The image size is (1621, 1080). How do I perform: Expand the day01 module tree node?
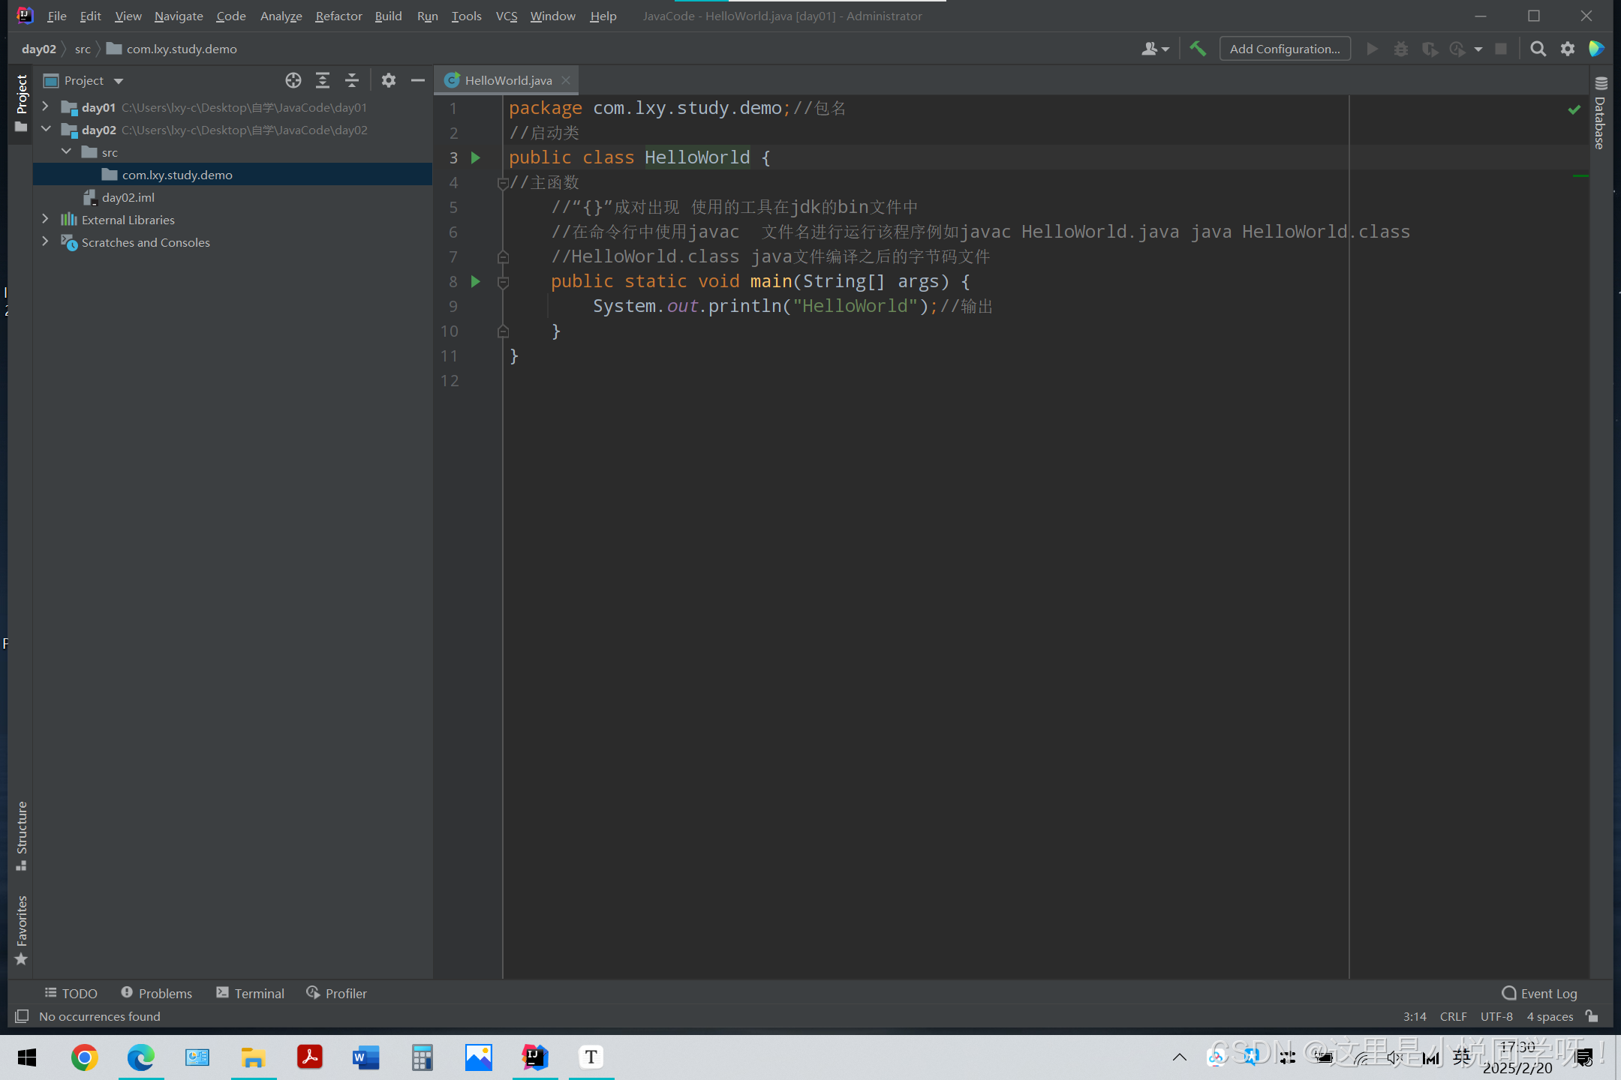pos(45,107)
